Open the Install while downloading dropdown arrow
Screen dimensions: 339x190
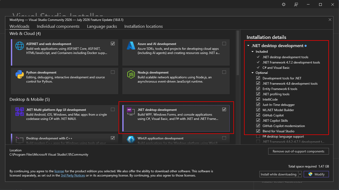coord(300,174)
